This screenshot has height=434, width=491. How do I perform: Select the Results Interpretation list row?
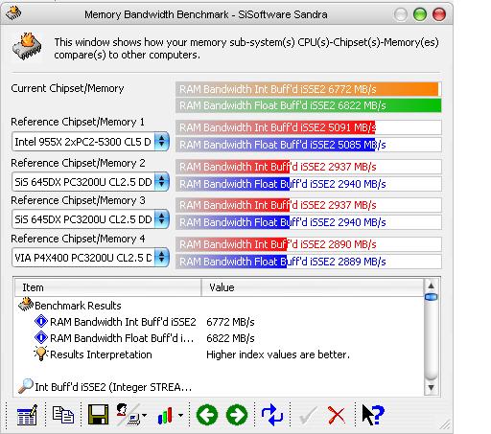click(x=219, y=354)
